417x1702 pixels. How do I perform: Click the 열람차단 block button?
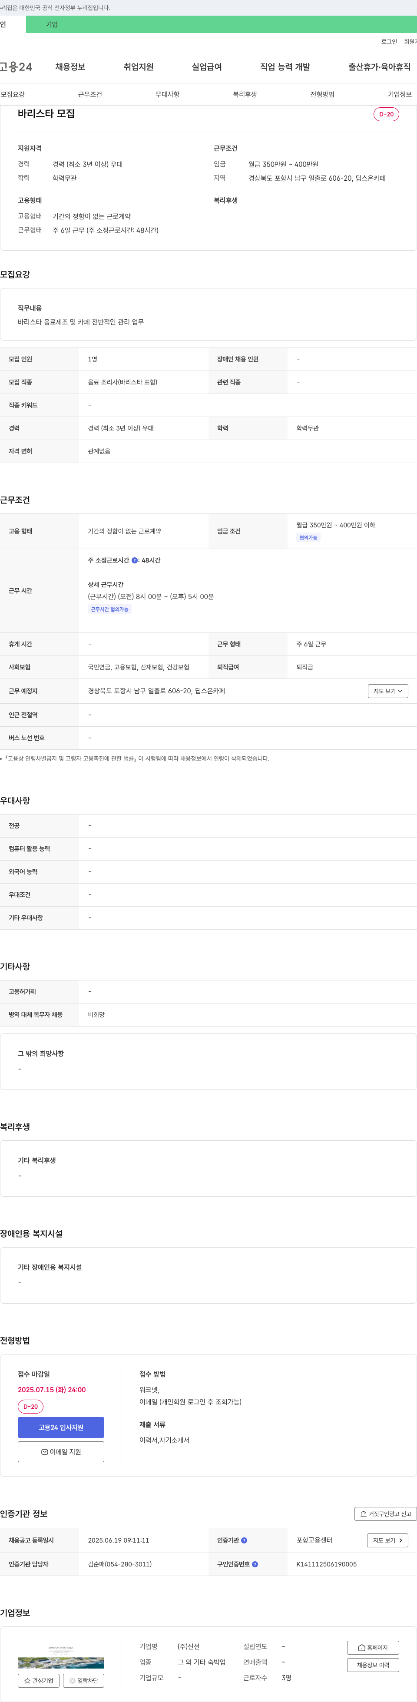click(x=84, y=1680)
